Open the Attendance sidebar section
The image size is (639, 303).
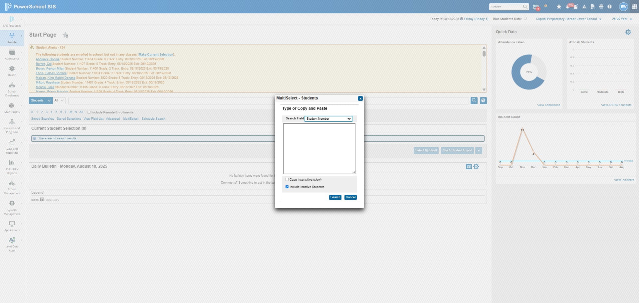point(12,55)
